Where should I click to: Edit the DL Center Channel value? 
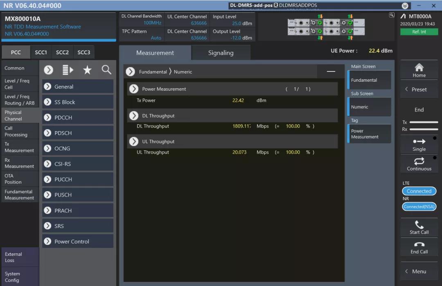coord(199,38)
